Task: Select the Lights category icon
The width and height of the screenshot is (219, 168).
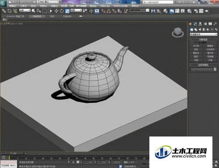Action: (200, 30)
